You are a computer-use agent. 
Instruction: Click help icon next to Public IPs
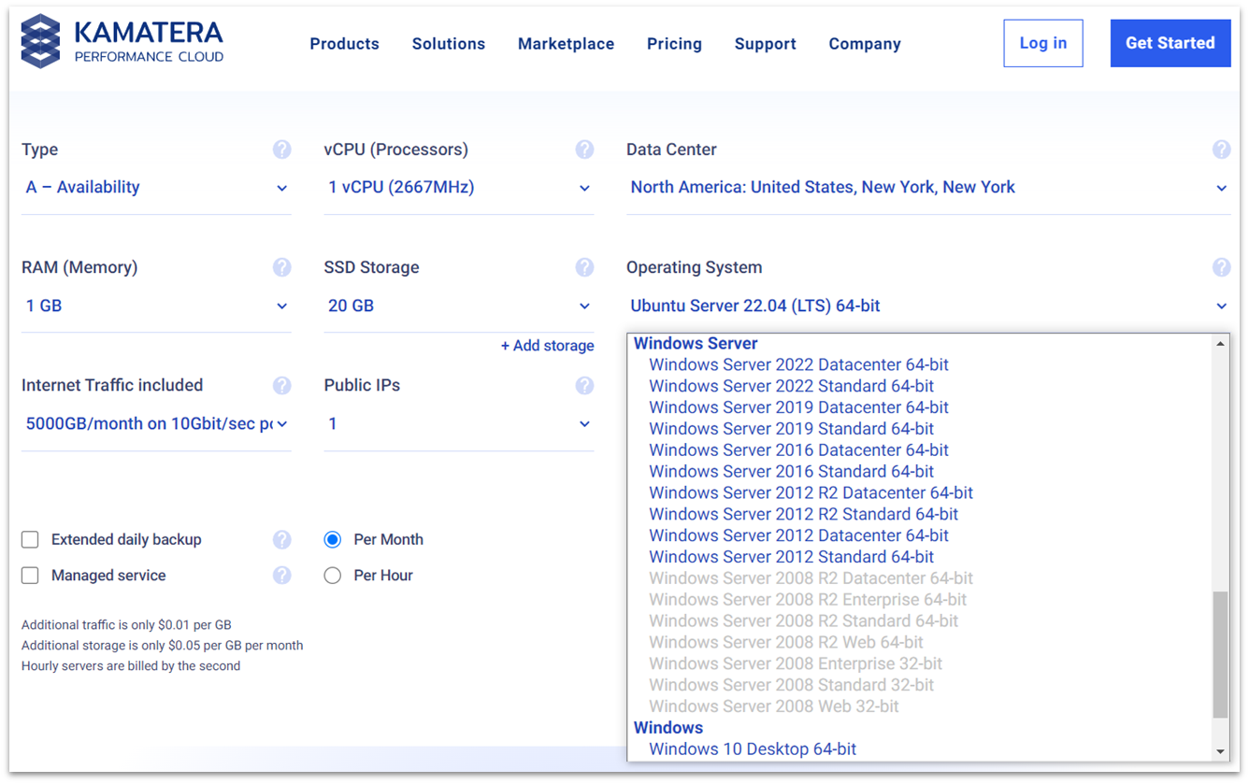584,385
